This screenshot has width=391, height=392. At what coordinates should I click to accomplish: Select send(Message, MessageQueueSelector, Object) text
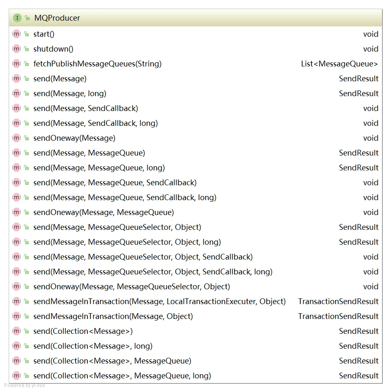(117, 227)
